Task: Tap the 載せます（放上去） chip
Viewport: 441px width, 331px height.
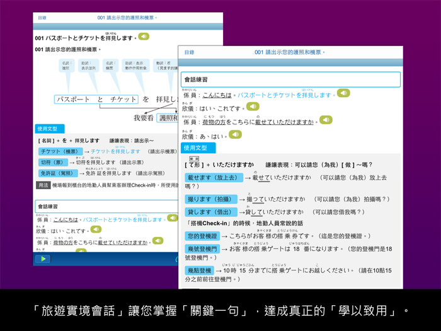Action: pos(214,178)
